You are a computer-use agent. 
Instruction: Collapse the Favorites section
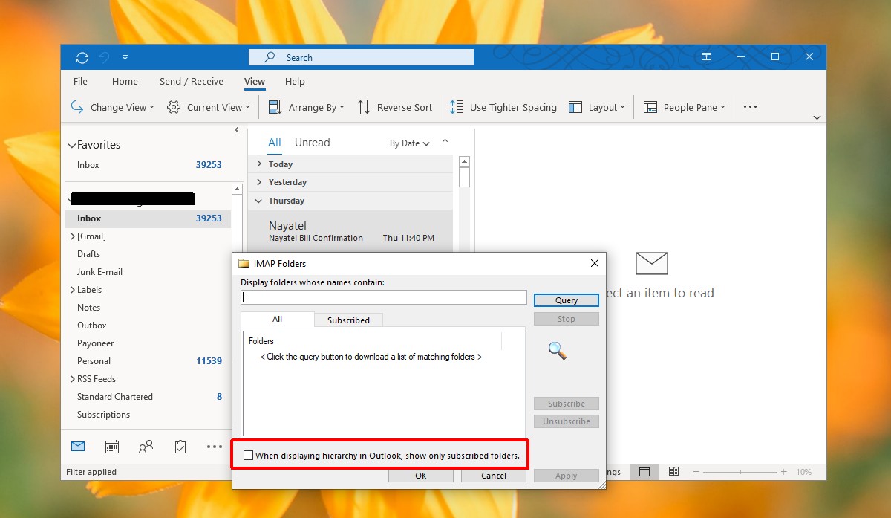click(72, 145)
